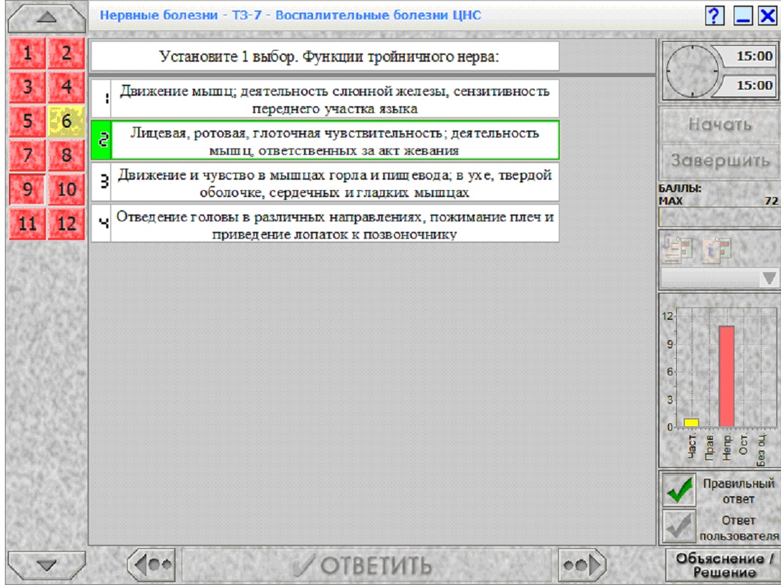
Task: Go to the next question arrow
Action: [x=582, y=565]
